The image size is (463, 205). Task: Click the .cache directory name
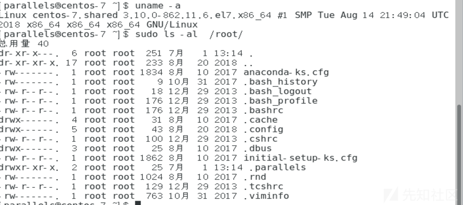pos(261,120)
